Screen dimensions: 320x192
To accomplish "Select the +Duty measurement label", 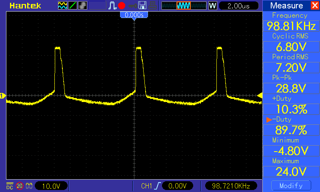I will pyautogui.click(x=282, y=98).
